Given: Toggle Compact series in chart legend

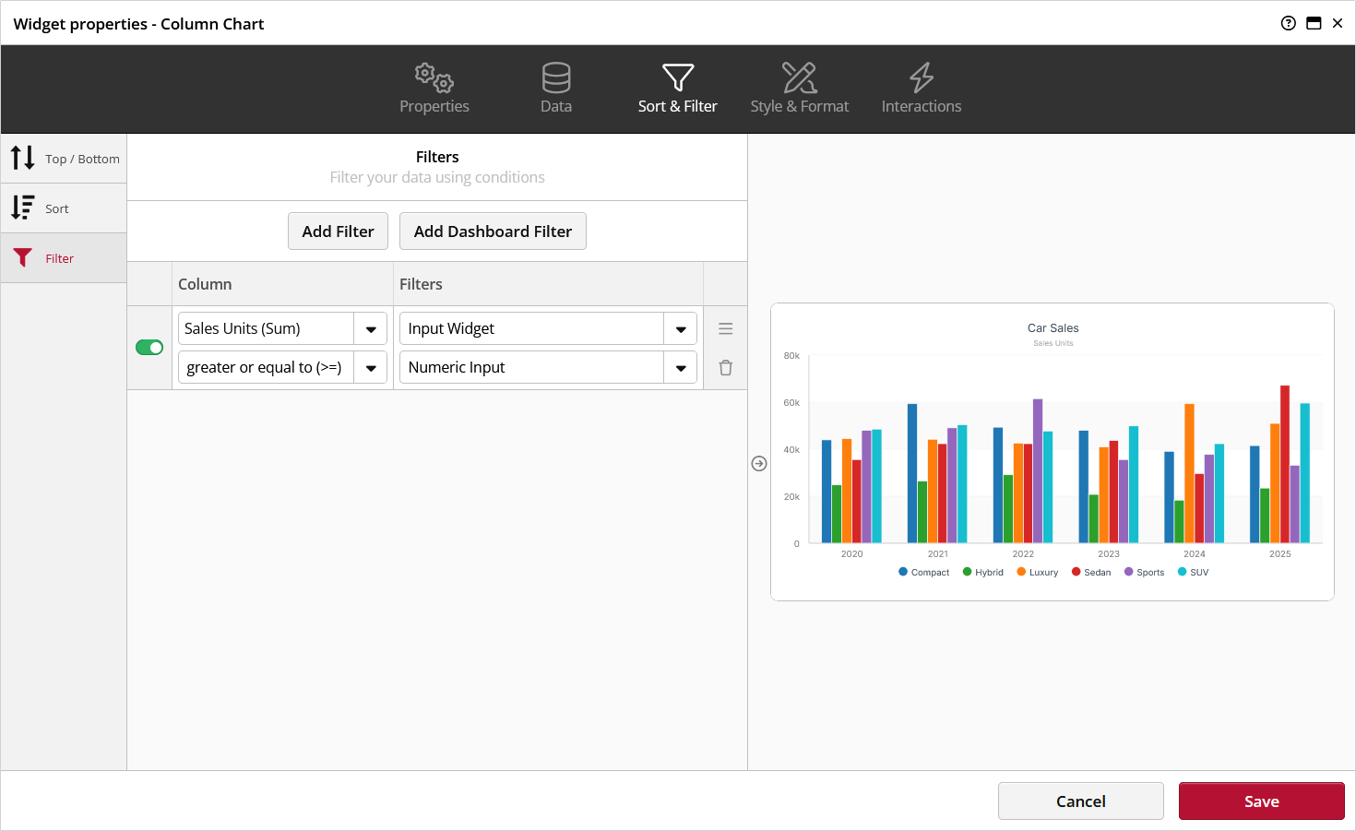Looking at the screenshot, I should 923,572.
